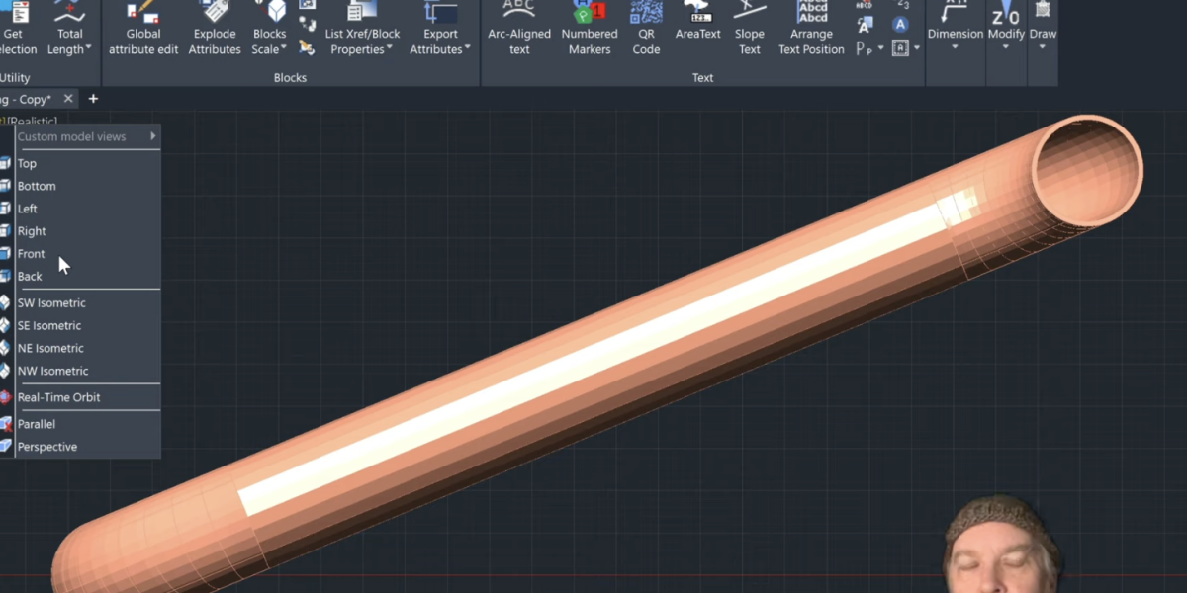The image size is (1187, 593).
Task: Expand Export Attributes dropdown arrow
Action: point(467,48)
